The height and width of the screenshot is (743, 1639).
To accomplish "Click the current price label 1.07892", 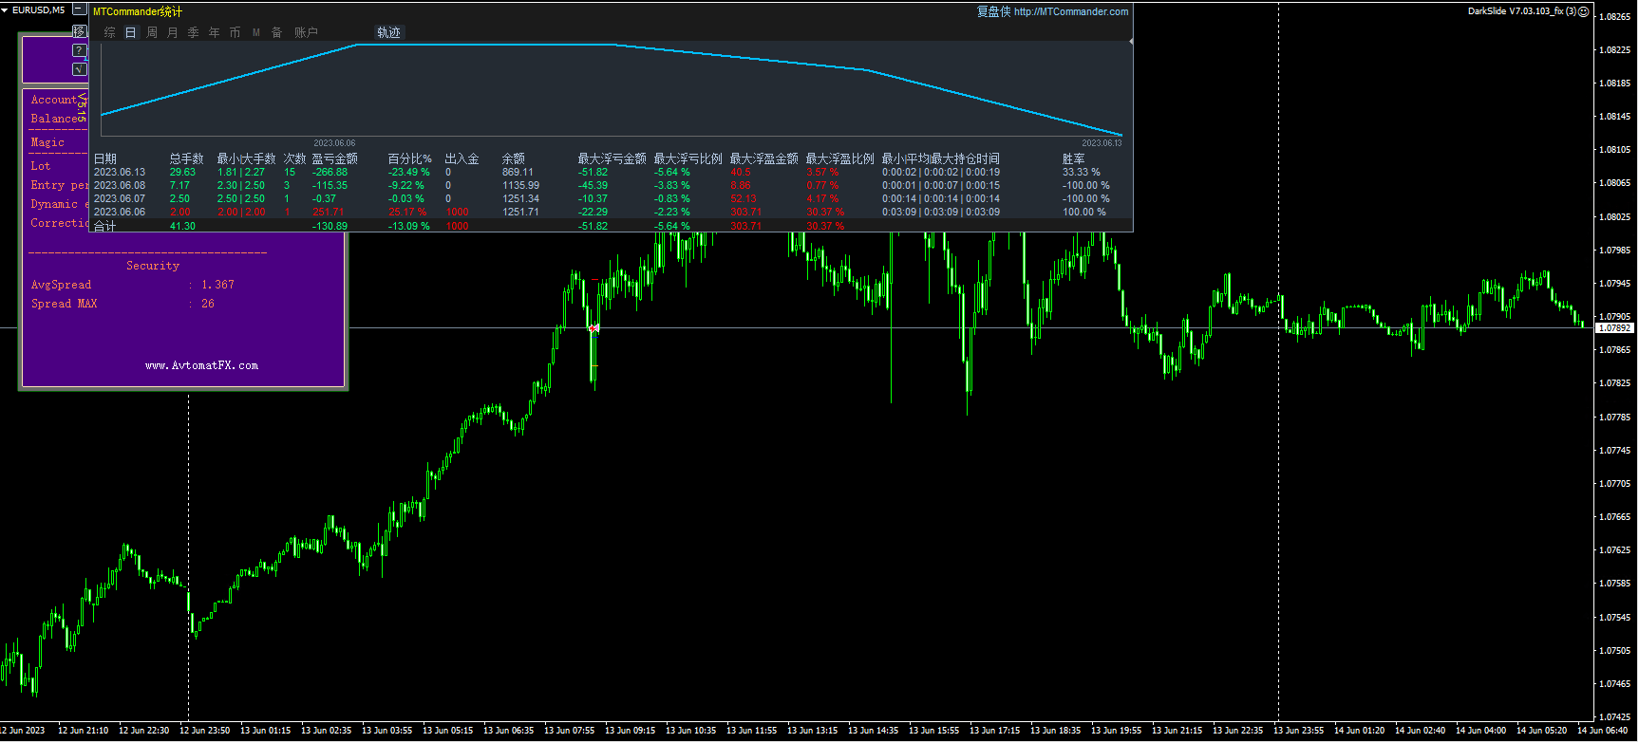I will tap(1613, 327).
